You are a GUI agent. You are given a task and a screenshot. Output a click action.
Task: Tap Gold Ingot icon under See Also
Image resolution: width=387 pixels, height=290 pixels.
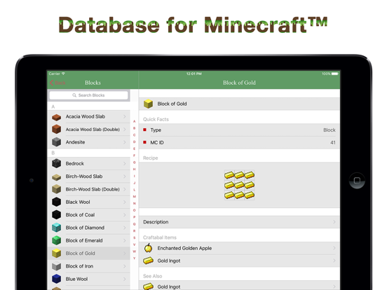click(x=149, y=286)
